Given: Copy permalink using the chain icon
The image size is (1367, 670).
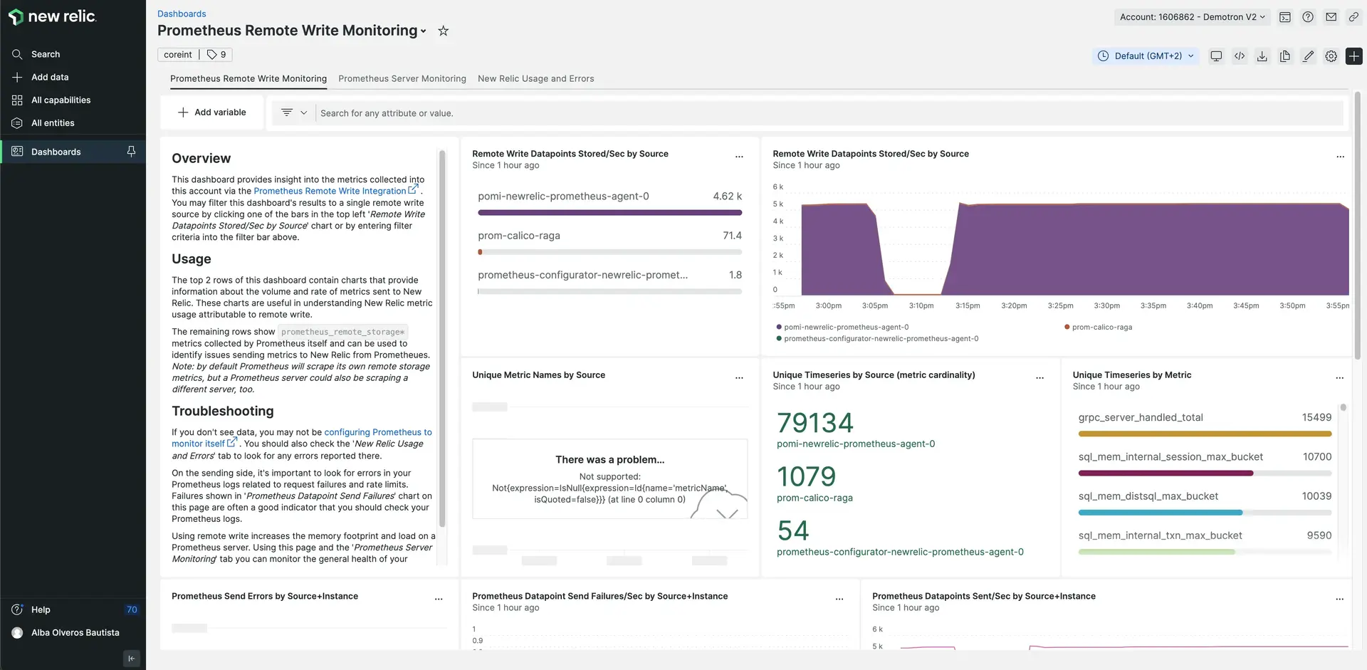Looking at the screenshot, I should (x=1353, y=17).
